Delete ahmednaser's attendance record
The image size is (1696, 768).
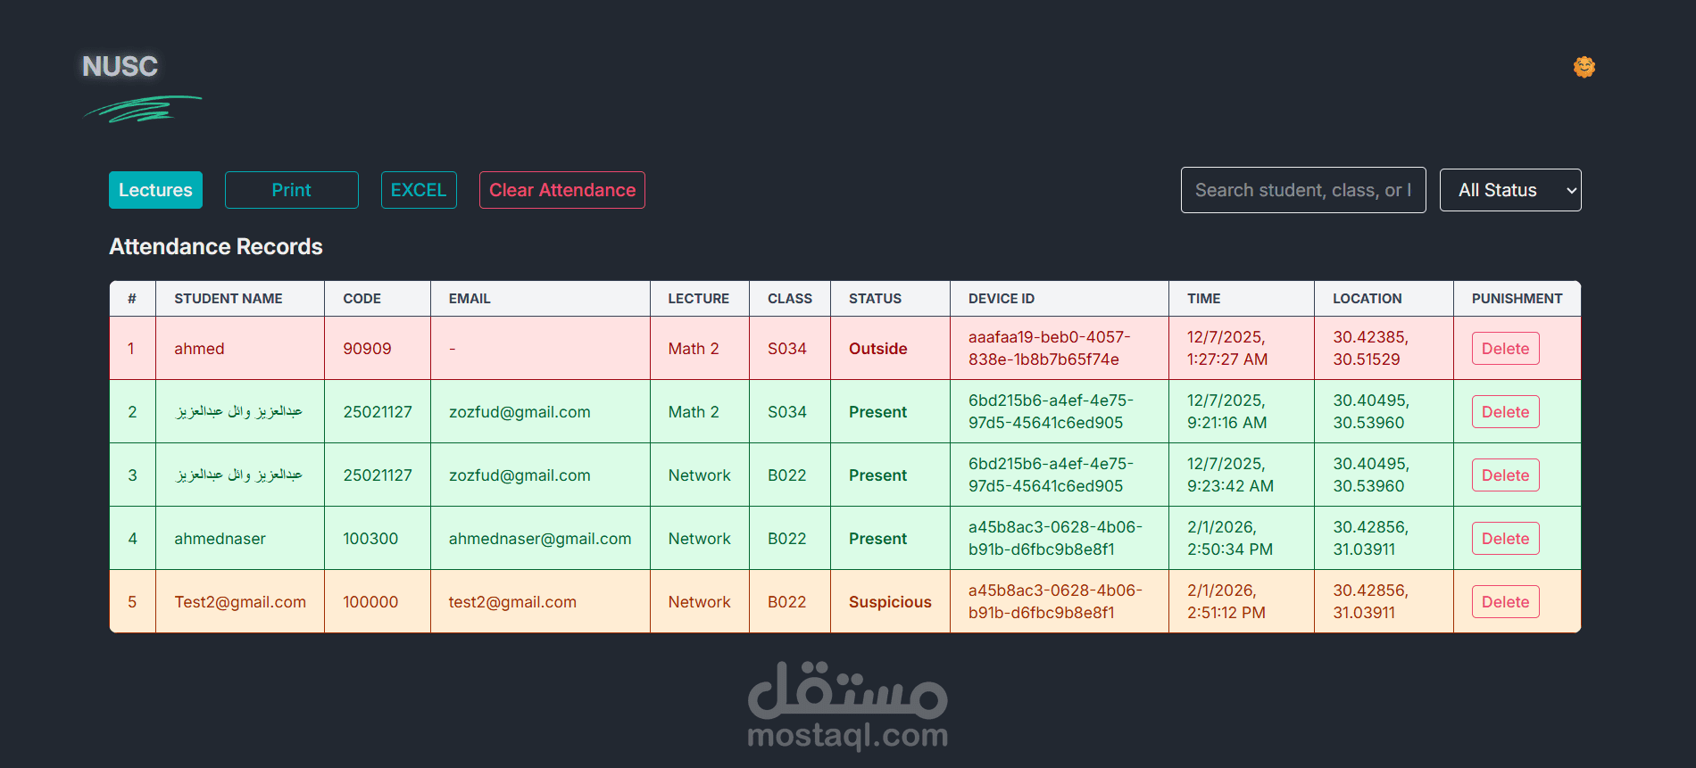1506,539
